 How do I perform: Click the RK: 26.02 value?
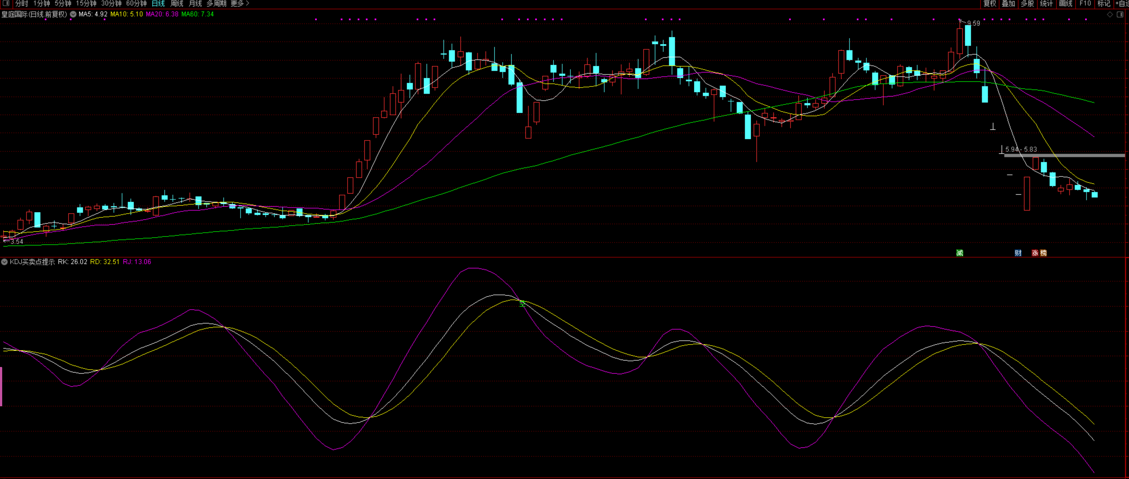pos(72,262)
